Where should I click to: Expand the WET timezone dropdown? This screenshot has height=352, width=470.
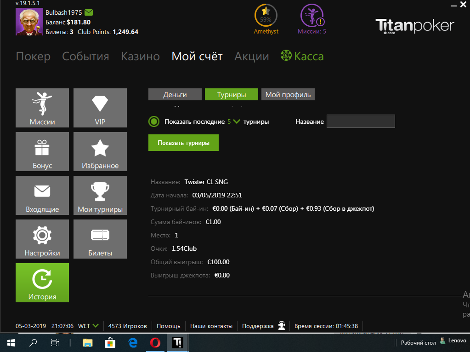click(x=96, y=326)
